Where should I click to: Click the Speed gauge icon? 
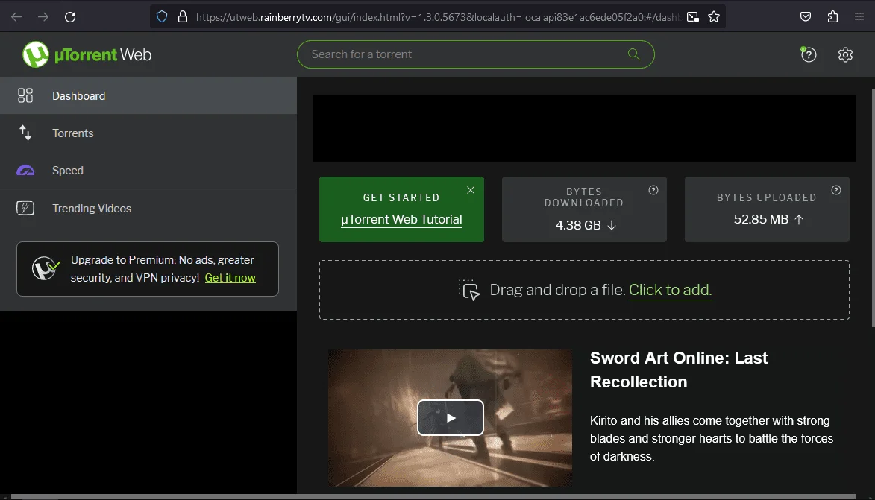[x=25, y=171]
